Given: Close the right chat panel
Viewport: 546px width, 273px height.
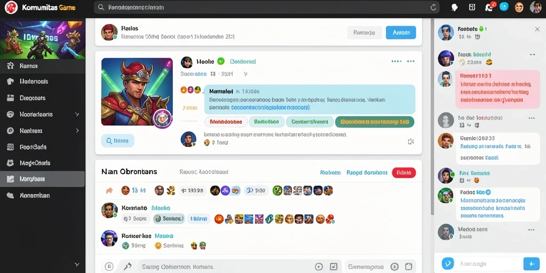Looking at the screenshot, I should click(537, 29).
